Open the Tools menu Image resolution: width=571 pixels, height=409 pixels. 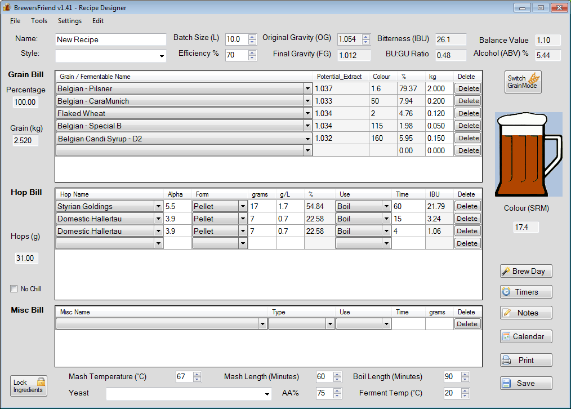coord(39,21)
